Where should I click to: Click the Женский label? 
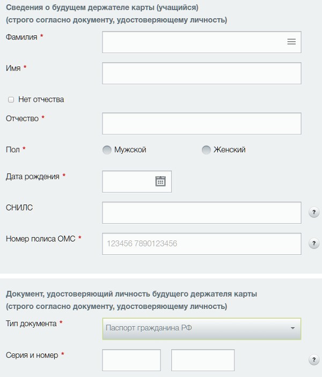(230, 150)
